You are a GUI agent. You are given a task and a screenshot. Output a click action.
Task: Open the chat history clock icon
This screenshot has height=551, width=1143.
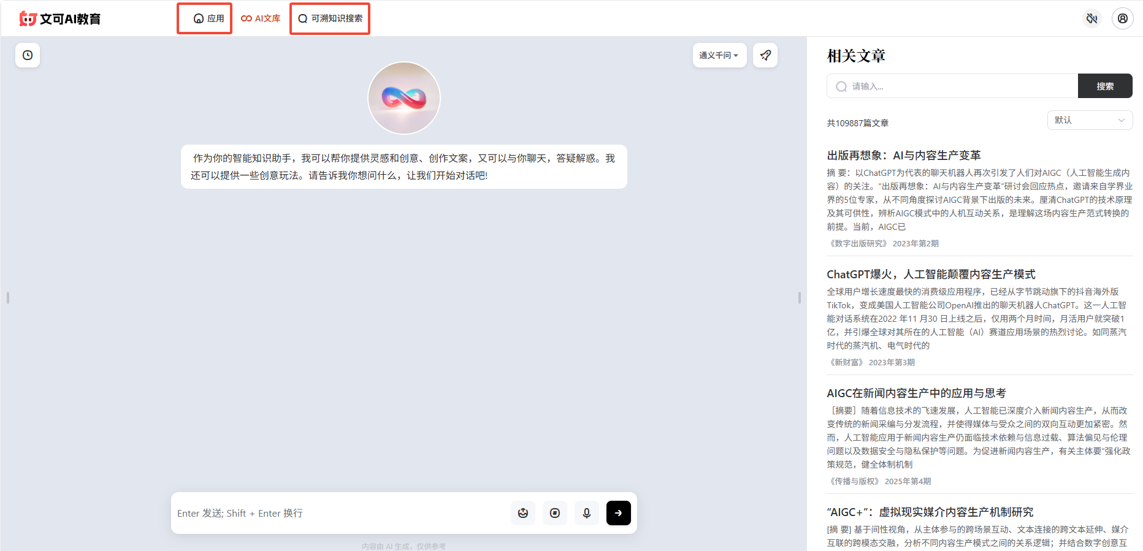click(28, 55)
